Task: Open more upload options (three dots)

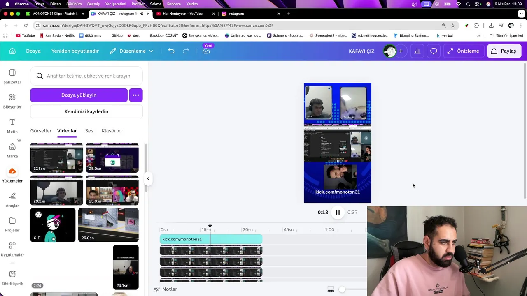Action: [136, 95]
